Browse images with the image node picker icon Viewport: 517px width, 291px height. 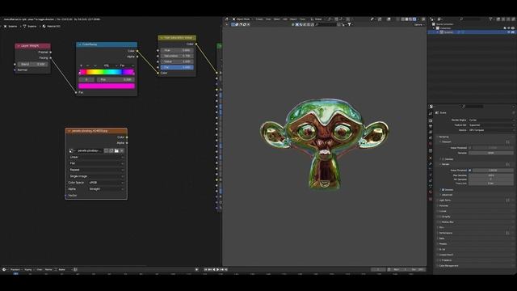[x=72, y=150]
